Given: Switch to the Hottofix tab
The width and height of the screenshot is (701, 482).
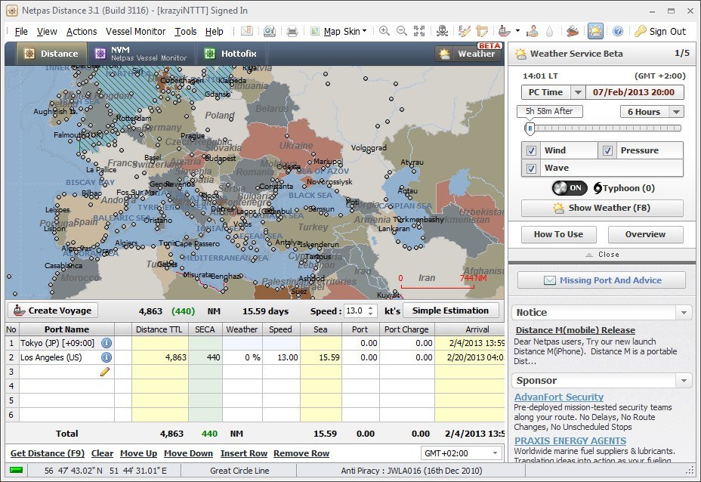Looking at the screenshot, I should (x=230, y=54).
